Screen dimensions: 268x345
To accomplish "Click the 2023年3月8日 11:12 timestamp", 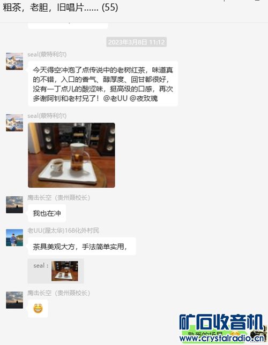I will [x=137, y=42].
